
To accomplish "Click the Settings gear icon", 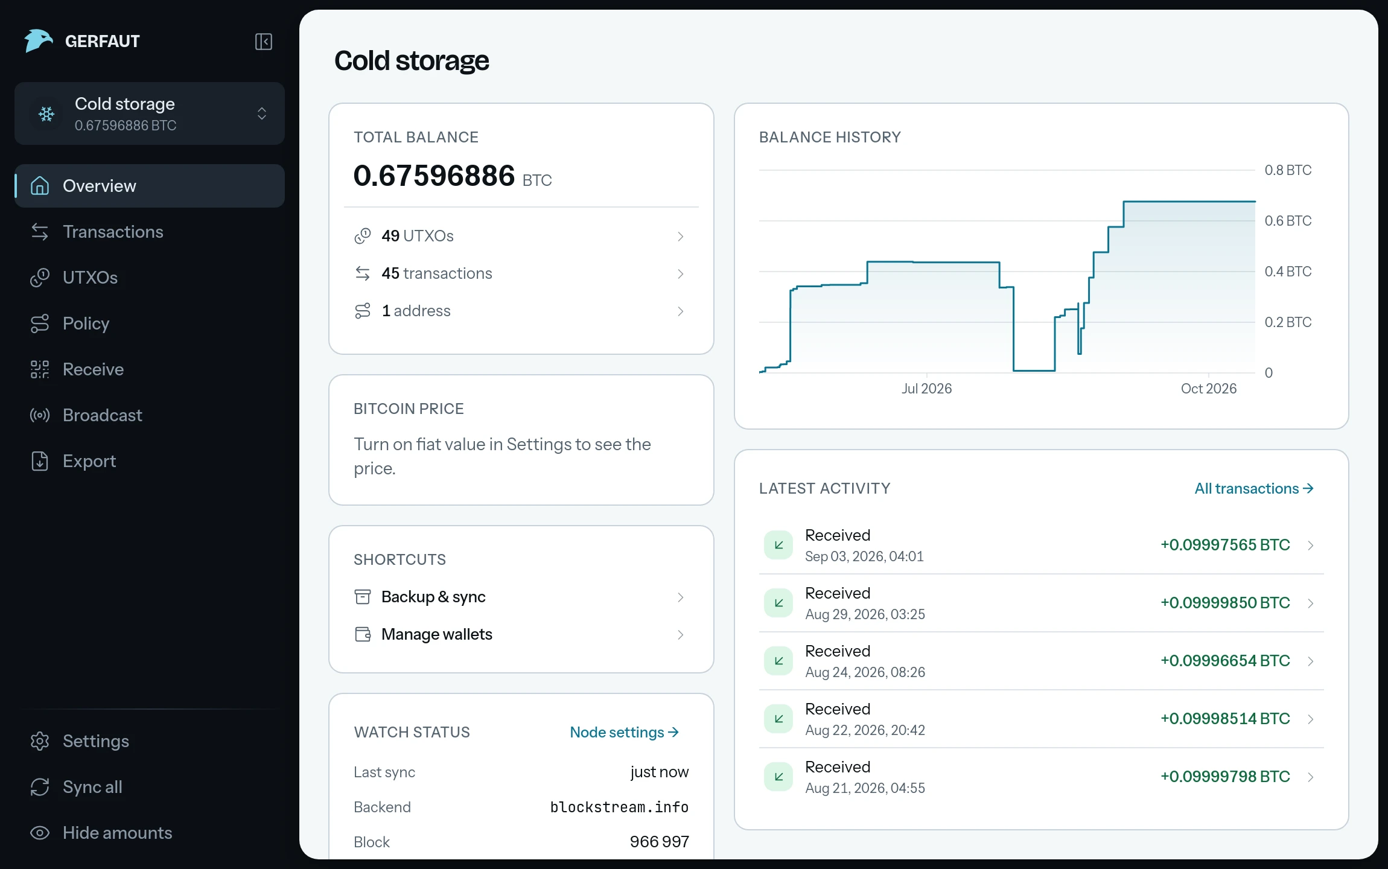I will point(40,741).
